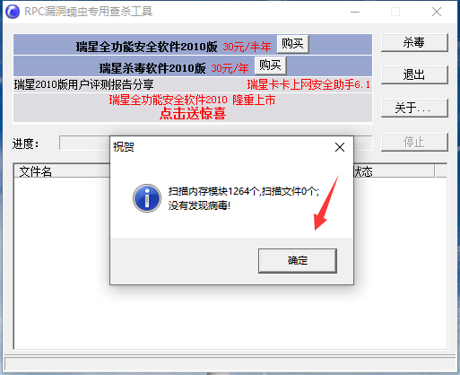Click 购买 for 瑞星全功能安全软件2010版

tap(292, 44)
